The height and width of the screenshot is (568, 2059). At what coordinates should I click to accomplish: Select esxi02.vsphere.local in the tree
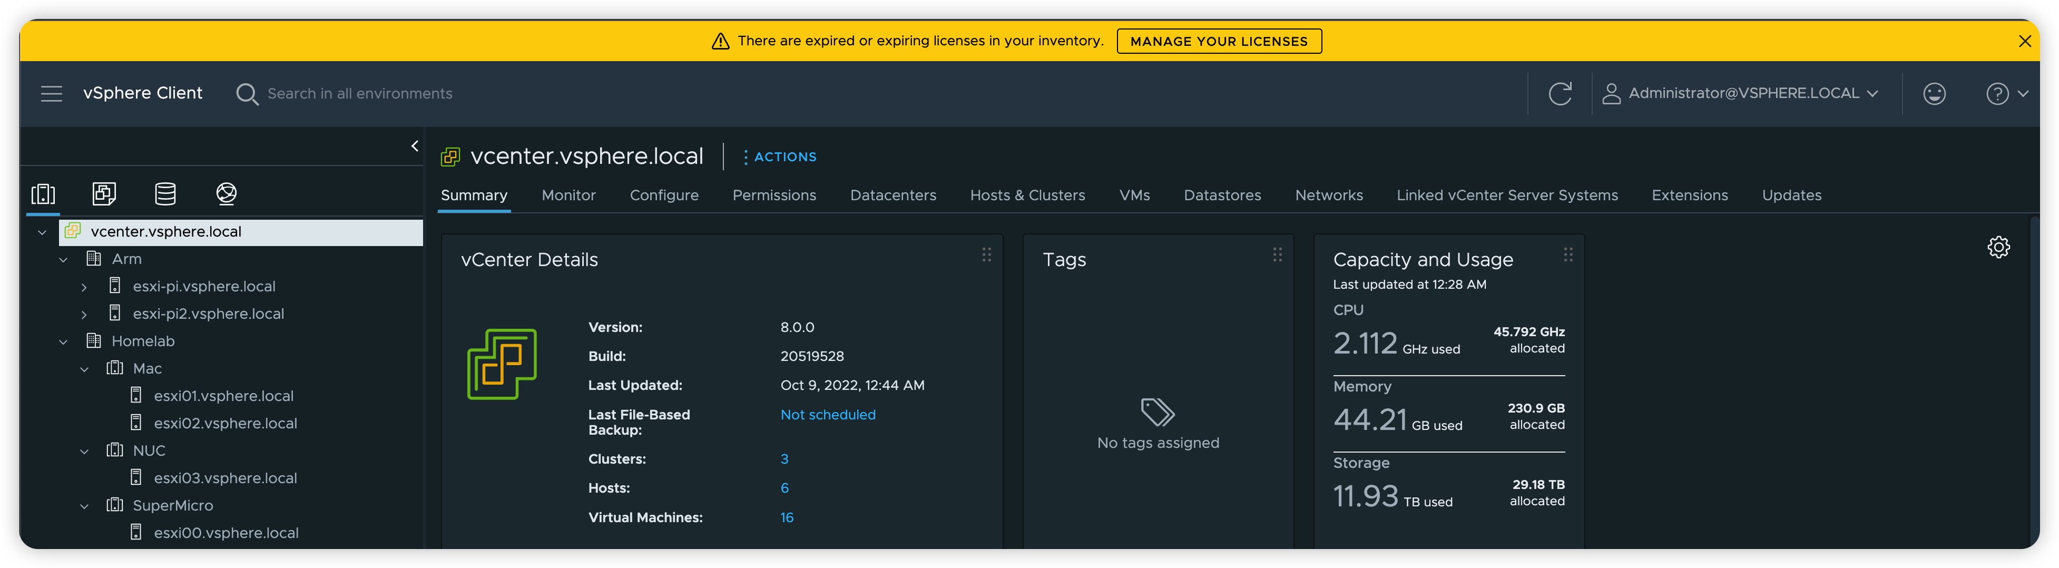pyautogui.click(x=224, y=423)
